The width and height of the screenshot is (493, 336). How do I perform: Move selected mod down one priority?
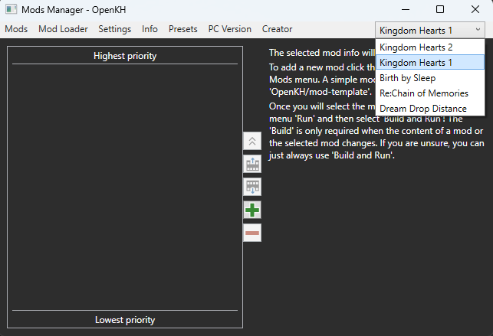(x=252, y=187)
